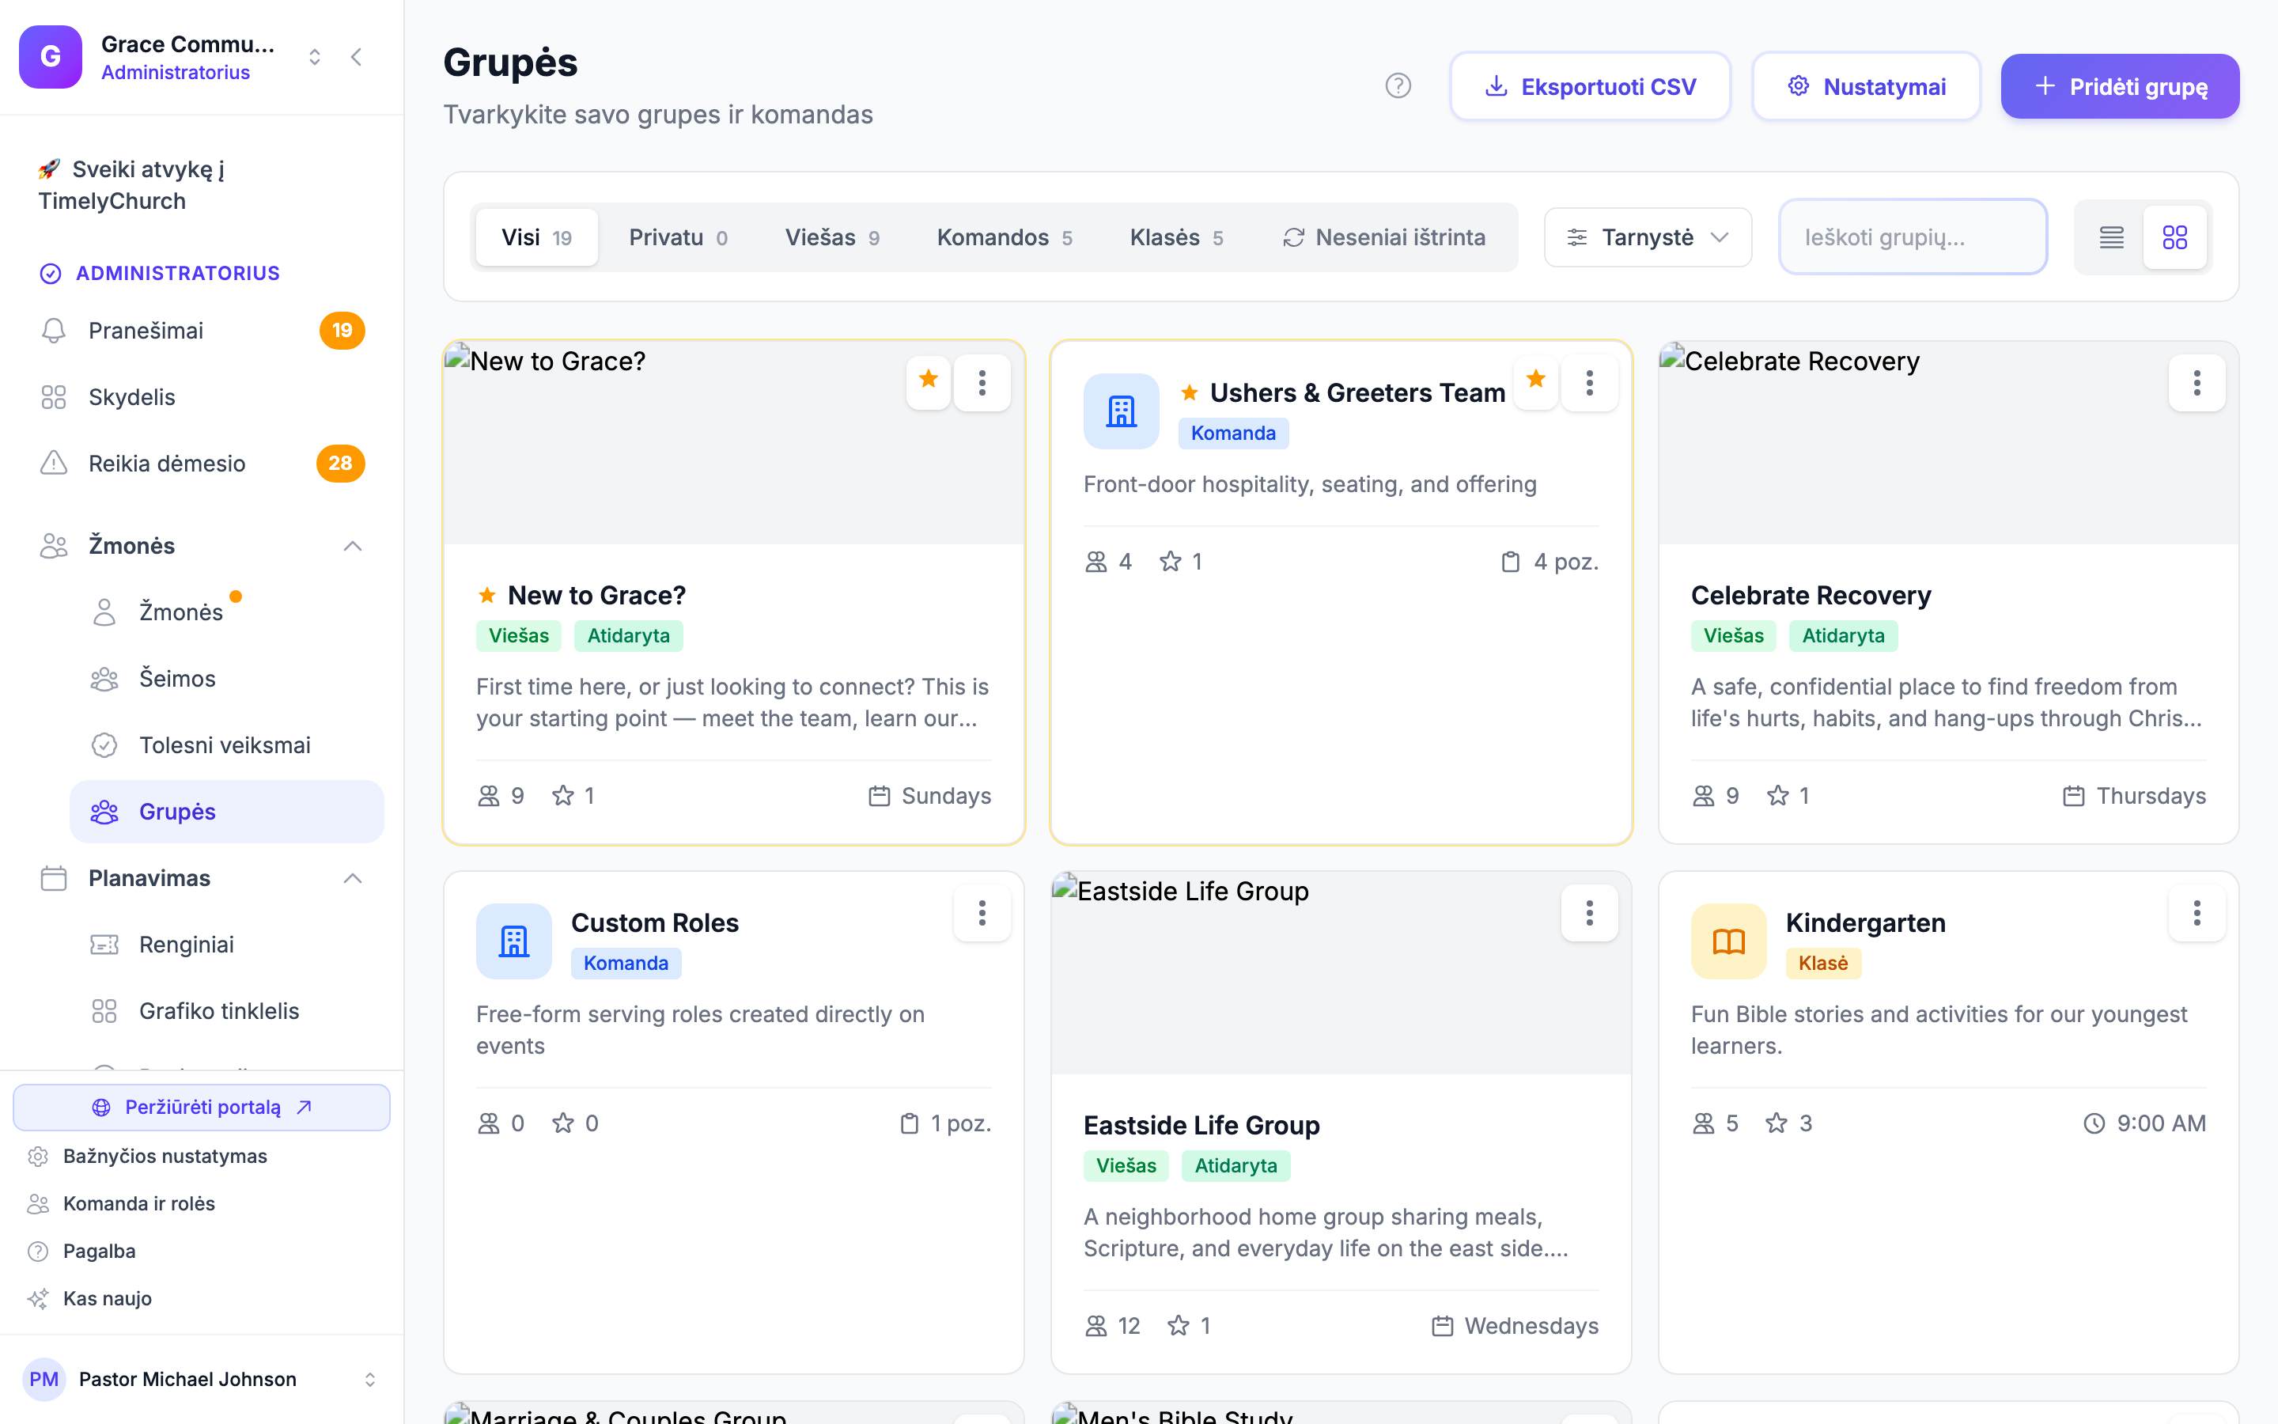Open the Tarnystė filter dropdown
This screenshot has width=2278, height=1424.
coord(1648,237)
